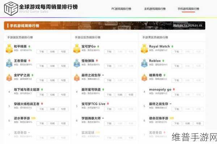Click the 下载 button for monopoly go
Viewport: 217px width, 144px height.
tap(176, 95)
